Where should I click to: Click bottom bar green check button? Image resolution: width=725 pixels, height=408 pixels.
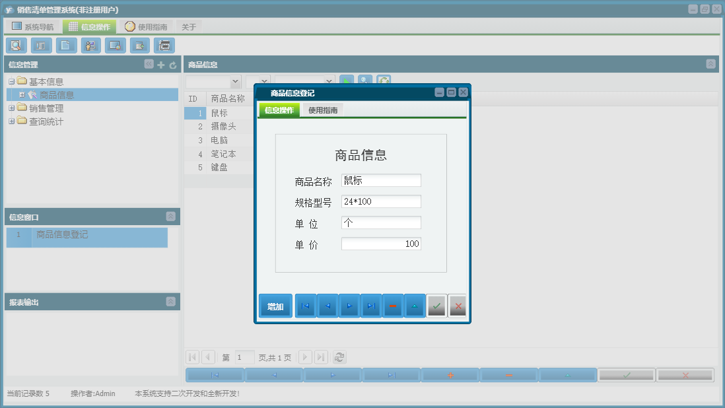[626, 375]
